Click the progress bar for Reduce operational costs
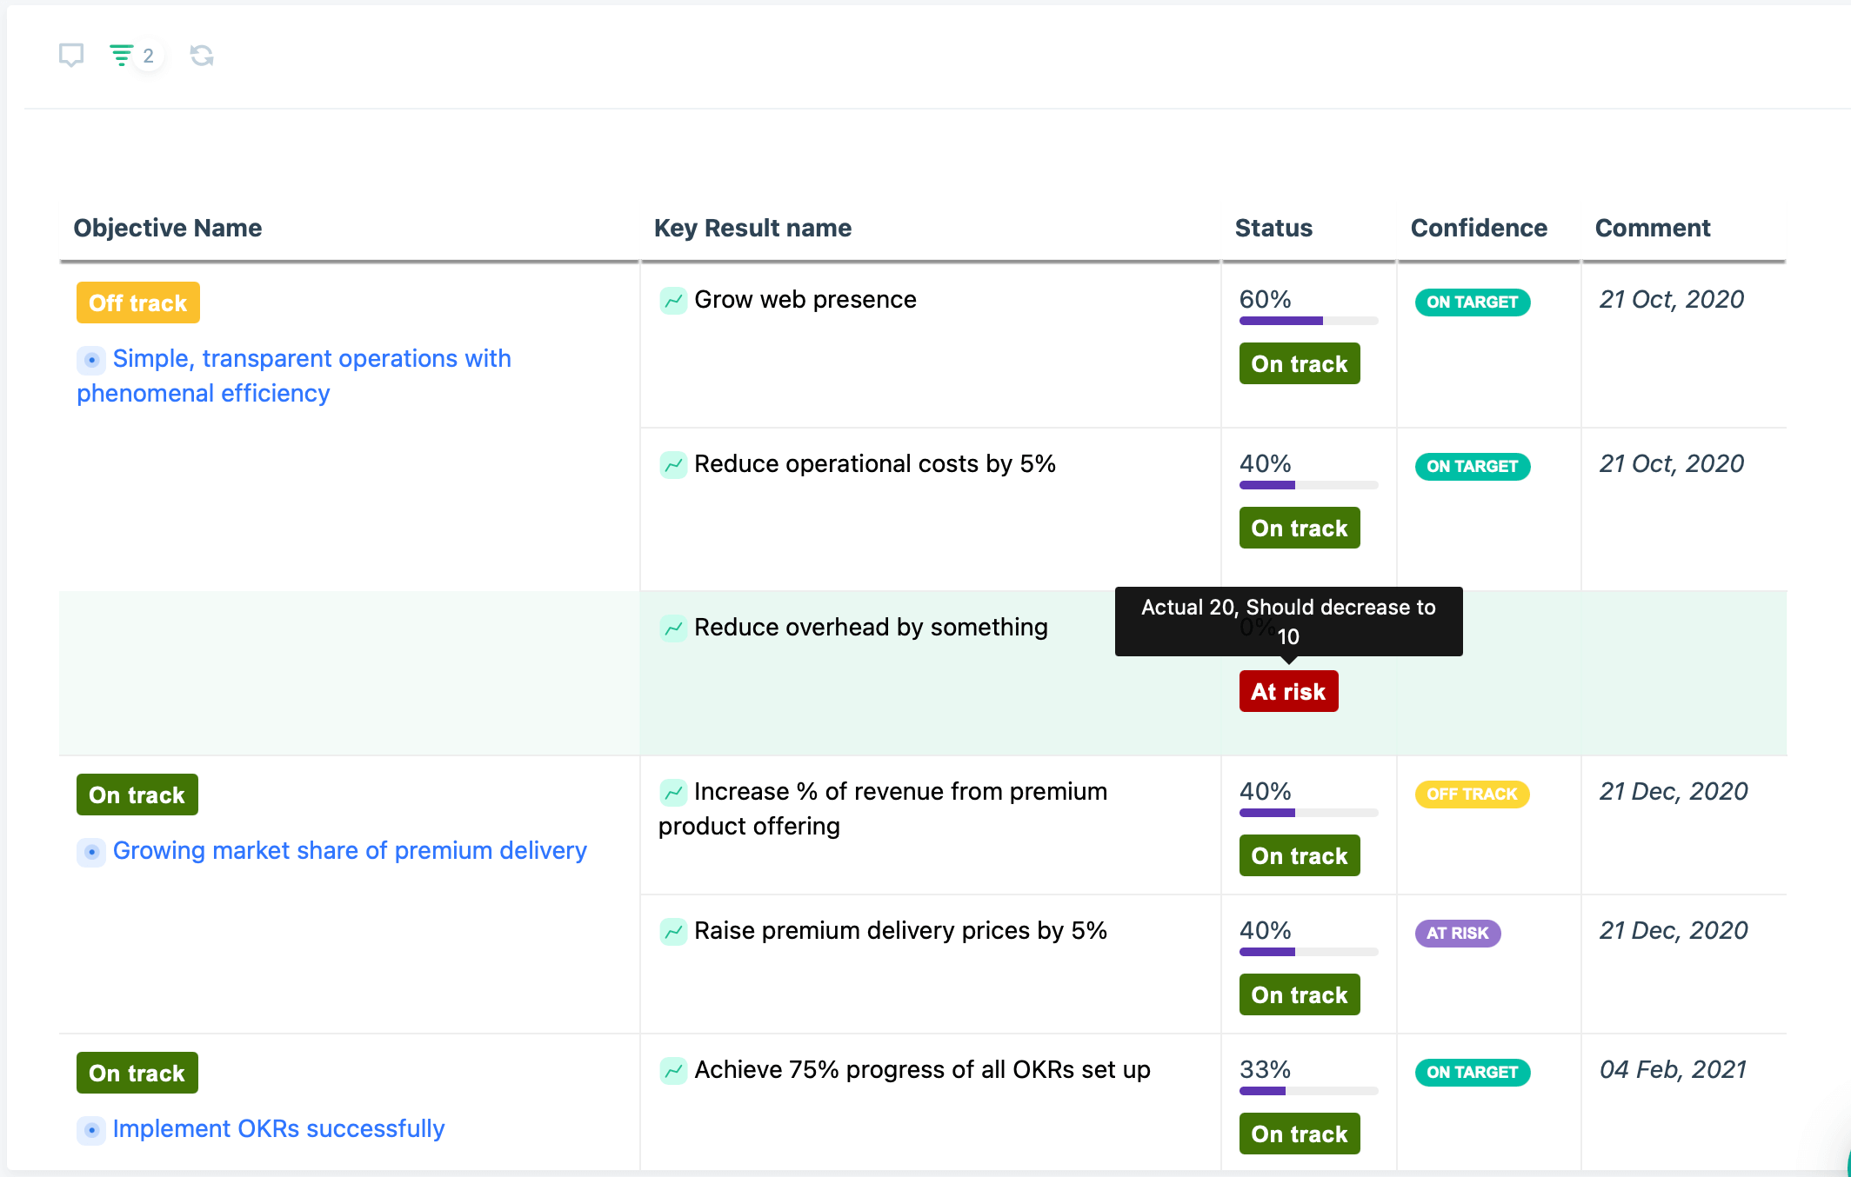The height and width of the screenshot is (1177, 1851). [x=1309, y=485]
